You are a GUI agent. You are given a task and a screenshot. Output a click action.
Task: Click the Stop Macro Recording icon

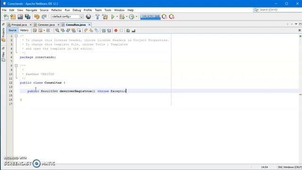[121, 30]
